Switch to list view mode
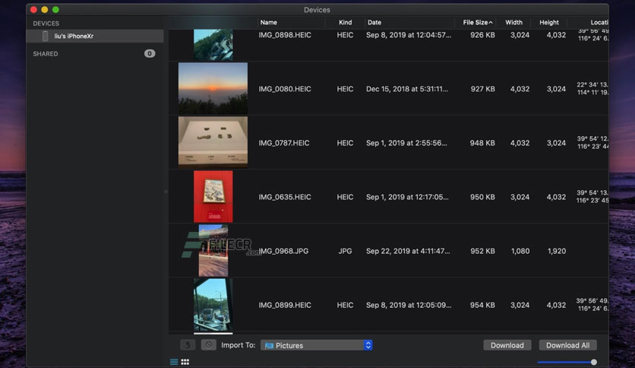The width and height of the screenshot is (635, 368). point(174,362)
